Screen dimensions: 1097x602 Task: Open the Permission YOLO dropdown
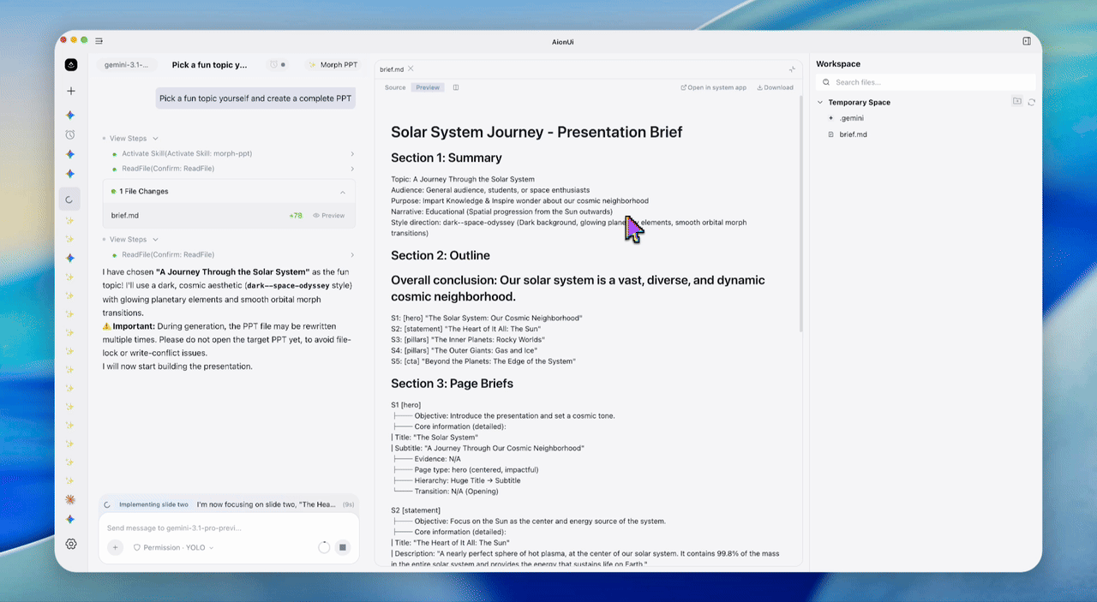coord(173,547)
